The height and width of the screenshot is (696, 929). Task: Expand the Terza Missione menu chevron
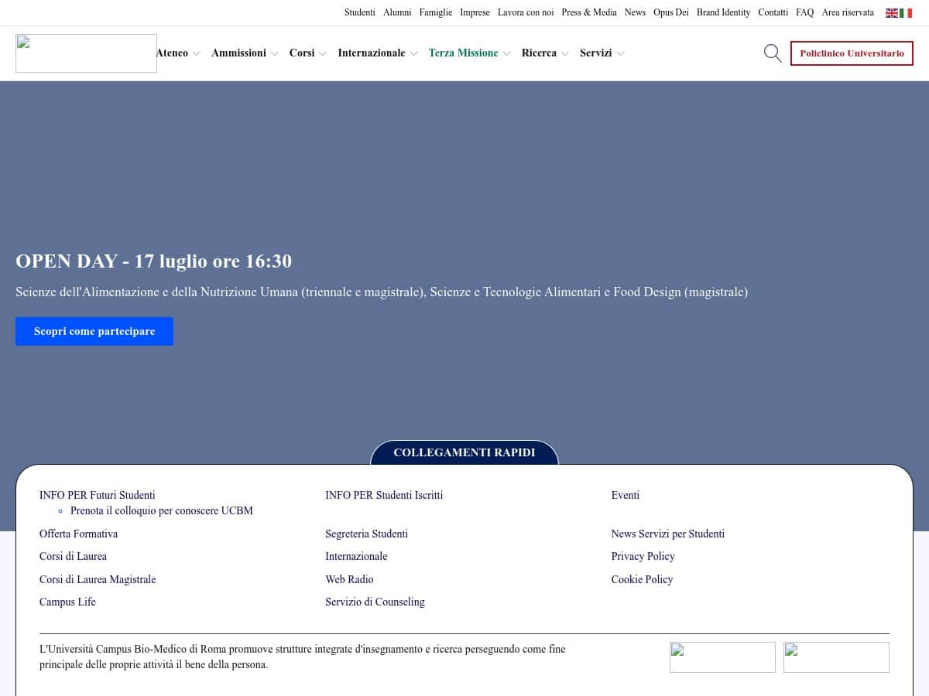coord(506,53)
